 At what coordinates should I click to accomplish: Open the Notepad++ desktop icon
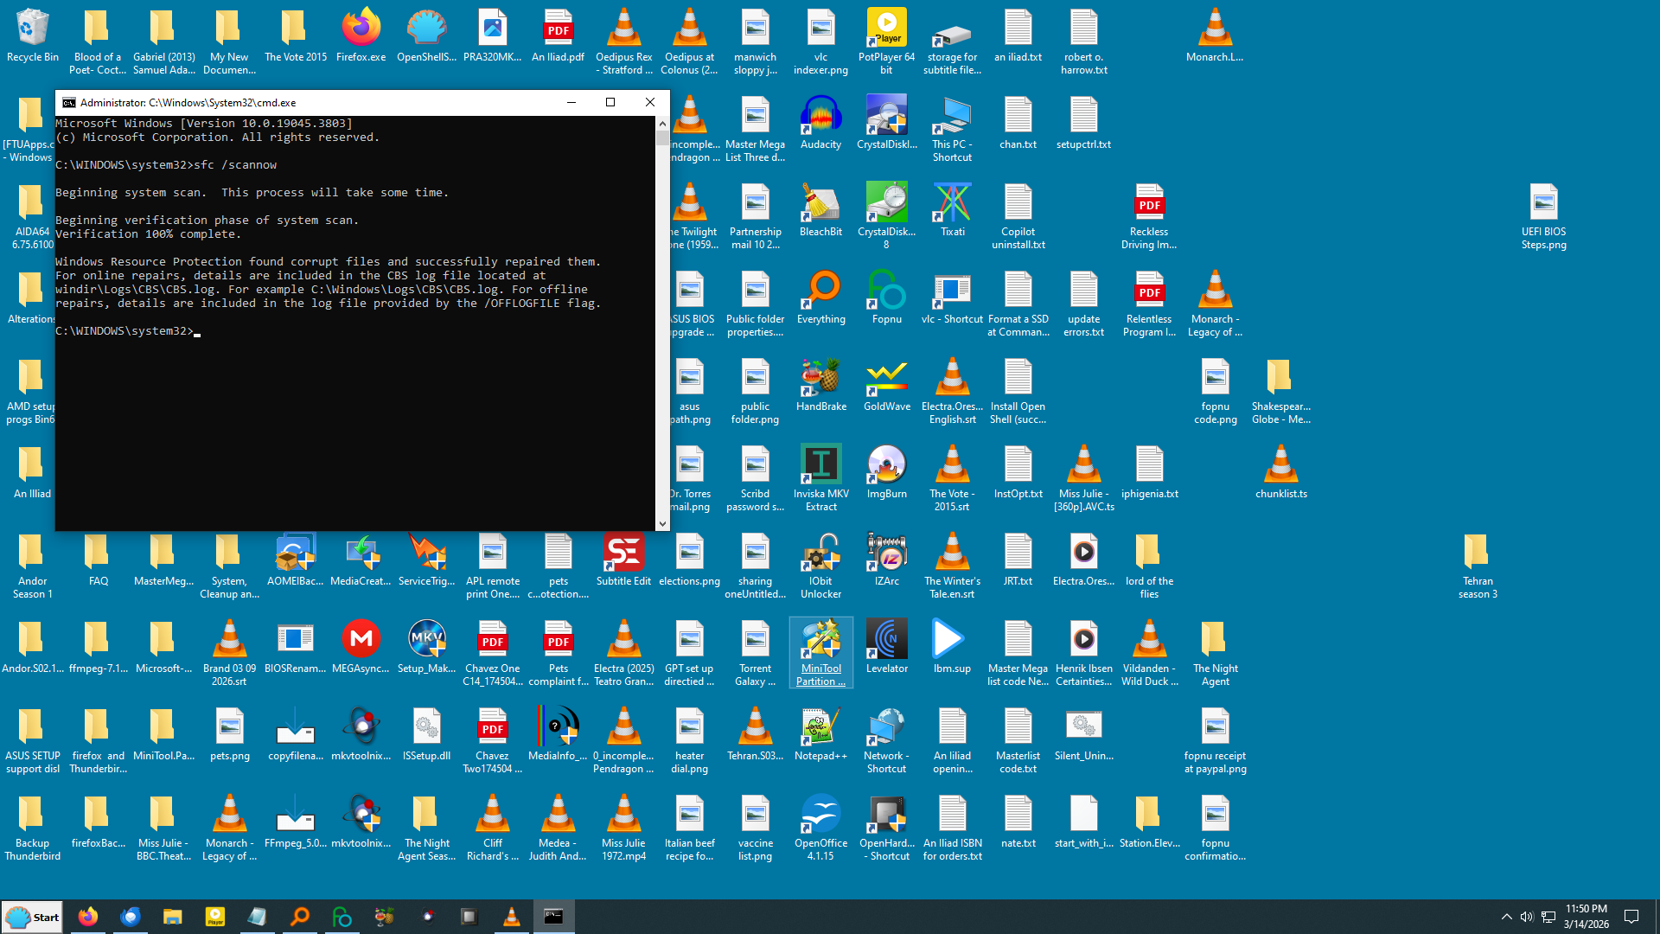click(820, 728)
